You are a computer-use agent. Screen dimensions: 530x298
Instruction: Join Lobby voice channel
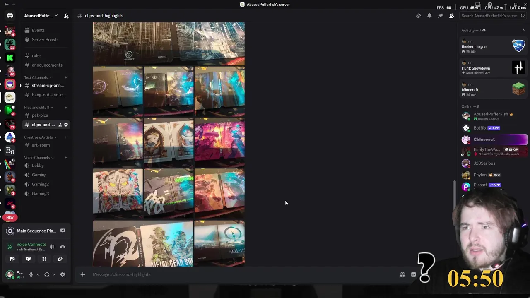(x=46, y=166)
